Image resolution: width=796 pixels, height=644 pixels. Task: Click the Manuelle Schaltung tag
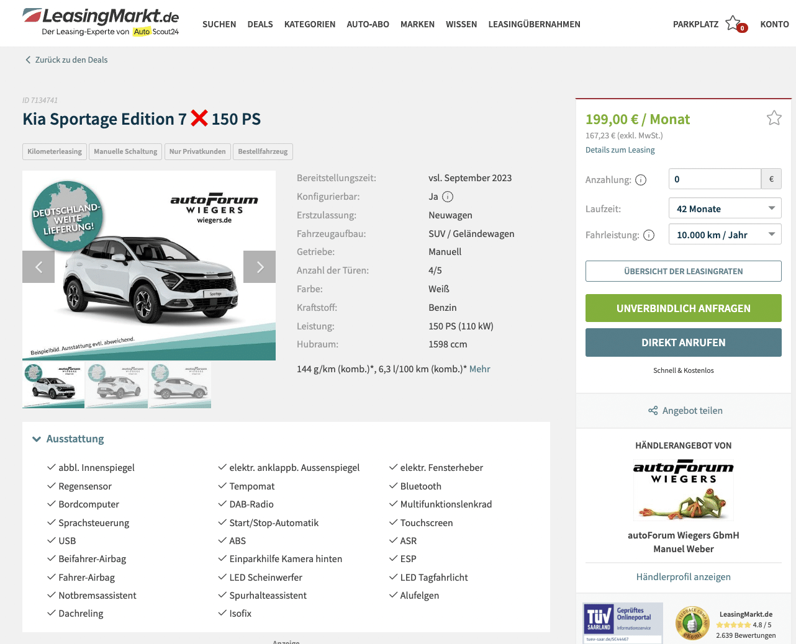tap(125, 151)
